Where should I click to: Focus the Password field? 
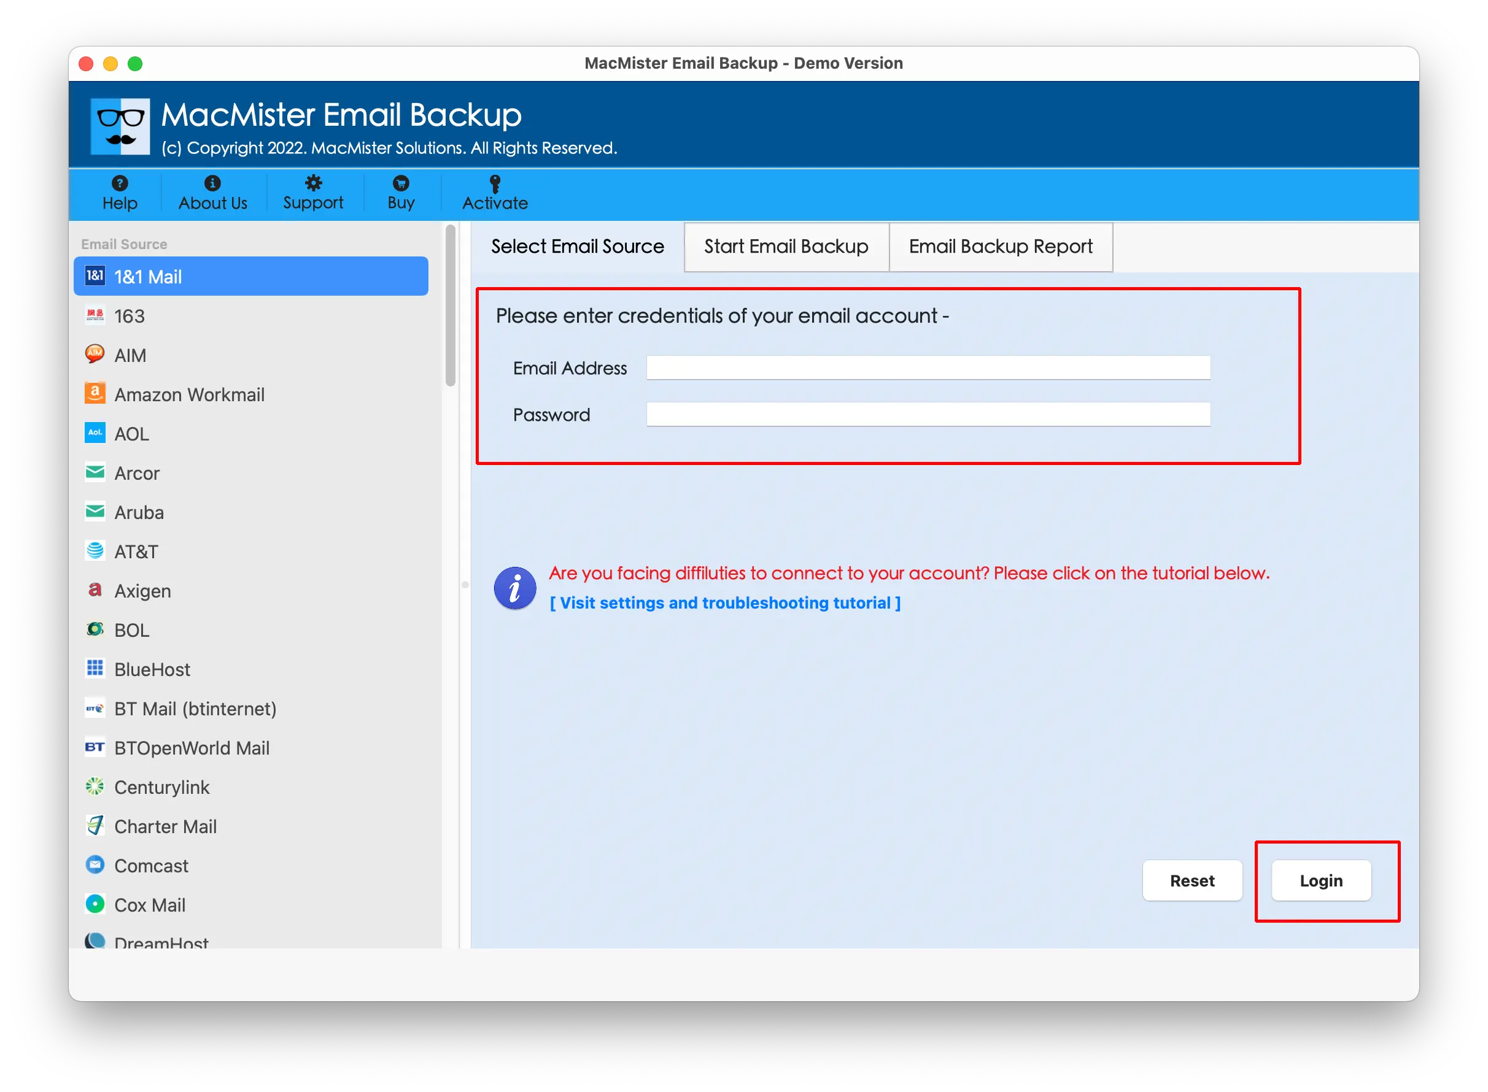(928, 415)
